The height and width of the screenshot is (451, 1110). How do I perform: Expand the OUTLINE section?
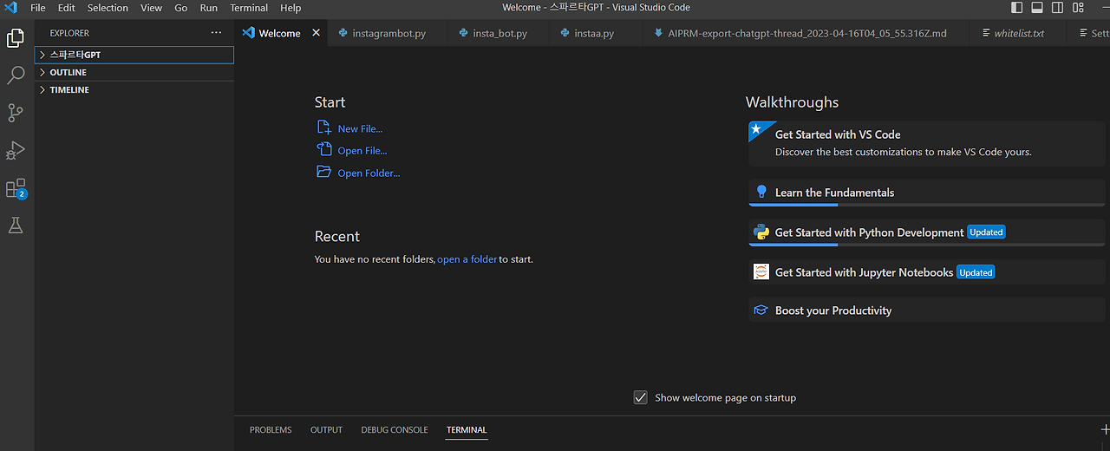click(x=134, y=72)
